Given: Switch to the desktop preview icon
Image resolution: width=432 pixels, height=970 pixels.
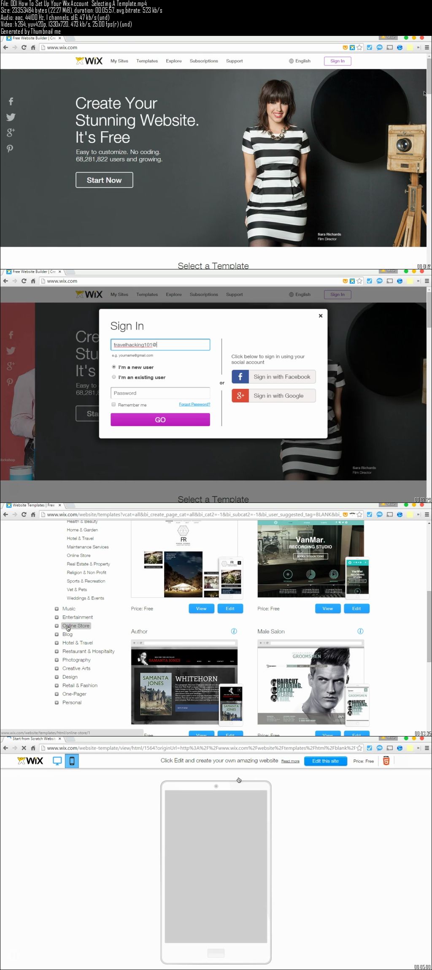Looking at the screenshot, I should (x=57, y=761).
